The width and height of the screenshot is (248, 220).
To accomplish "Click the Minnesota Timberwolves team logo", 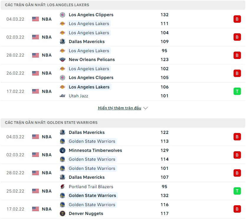I will point(62,150).
